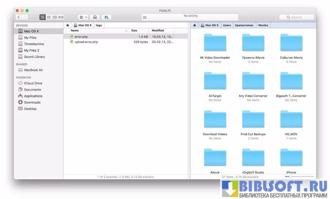This screenshot has height=199, width=330.
Task: Click the right pane favorites star
Action: pyautogui.click(x=195, y=25)
